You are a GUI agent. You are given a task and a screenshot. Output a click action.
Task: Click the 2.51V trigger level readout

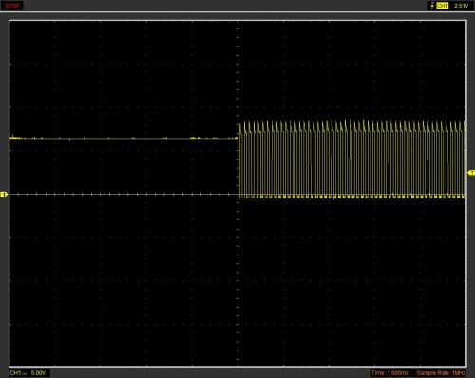point(462,6)
